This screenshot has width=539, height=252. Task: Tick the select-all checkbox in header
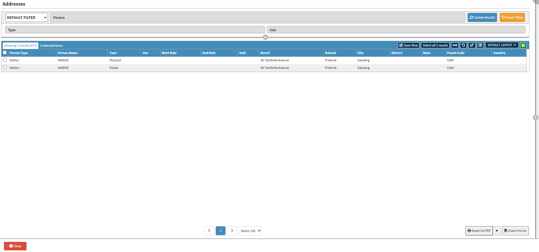[x=5, y=53]
